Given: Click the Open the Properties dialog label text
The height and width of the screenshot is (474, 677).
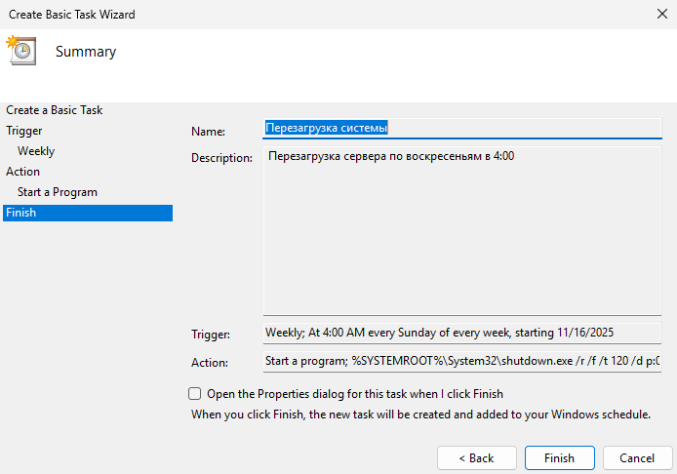Looking at the screenshot, I should pos(355,394).
